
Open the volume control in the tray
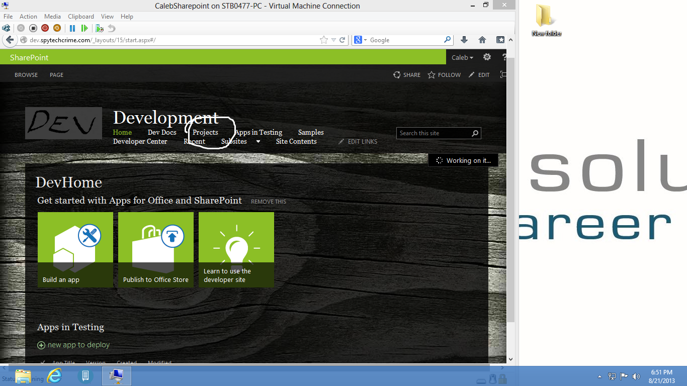636,376
